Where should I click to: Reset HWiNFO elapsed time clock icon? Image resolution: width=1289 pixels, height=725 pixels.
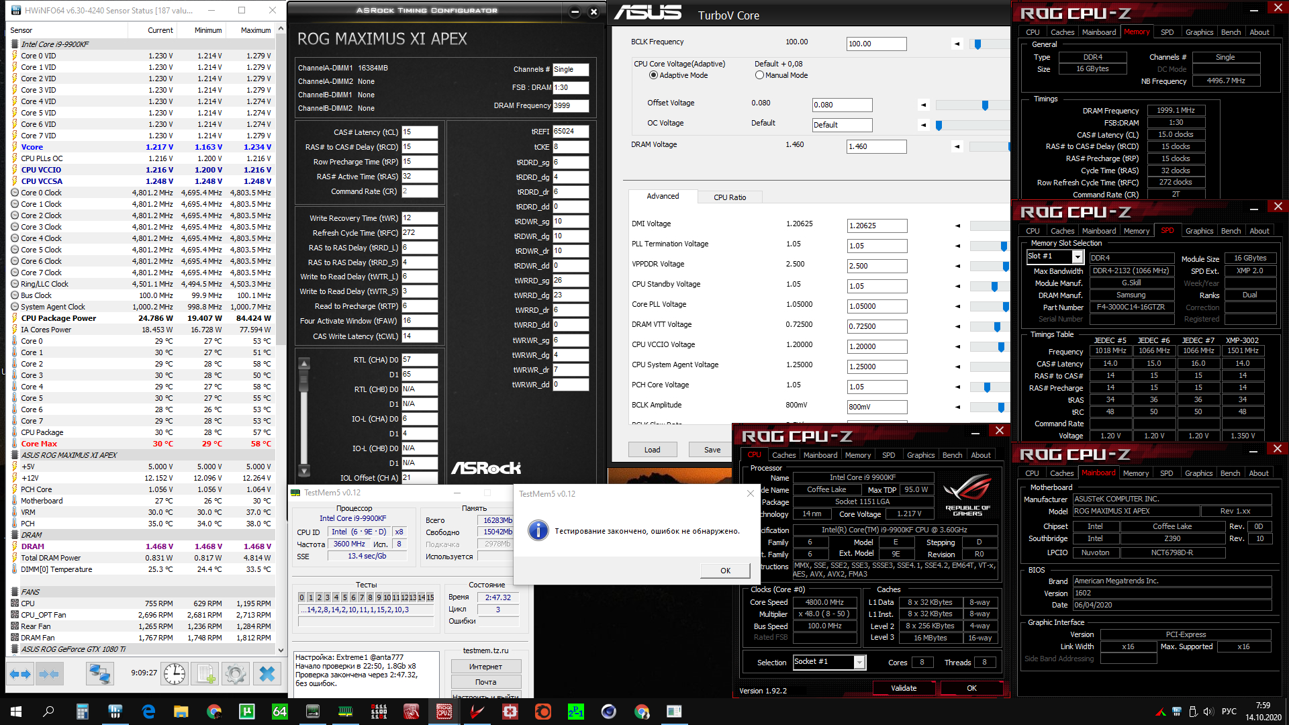point(175,673)
